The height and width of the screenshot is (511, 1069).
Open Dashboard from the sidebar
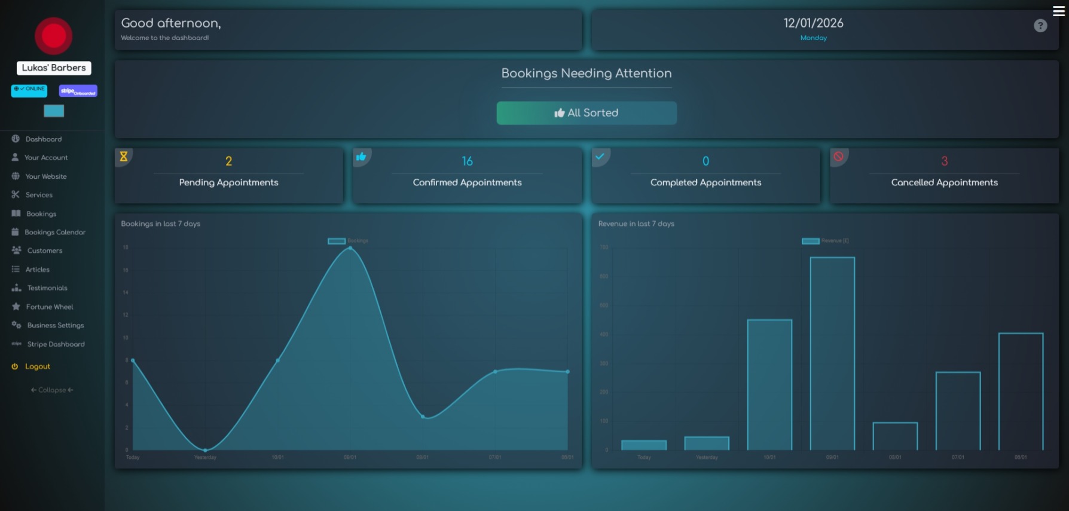click(x=44, y=139)
